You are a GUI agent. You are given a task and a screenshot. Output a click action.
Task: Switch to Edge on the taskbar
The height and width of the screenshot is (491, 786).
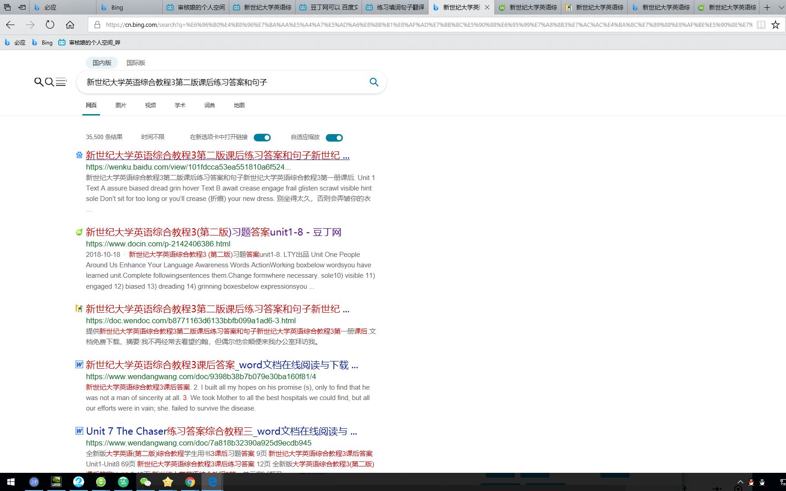click(x=212, y=482)
